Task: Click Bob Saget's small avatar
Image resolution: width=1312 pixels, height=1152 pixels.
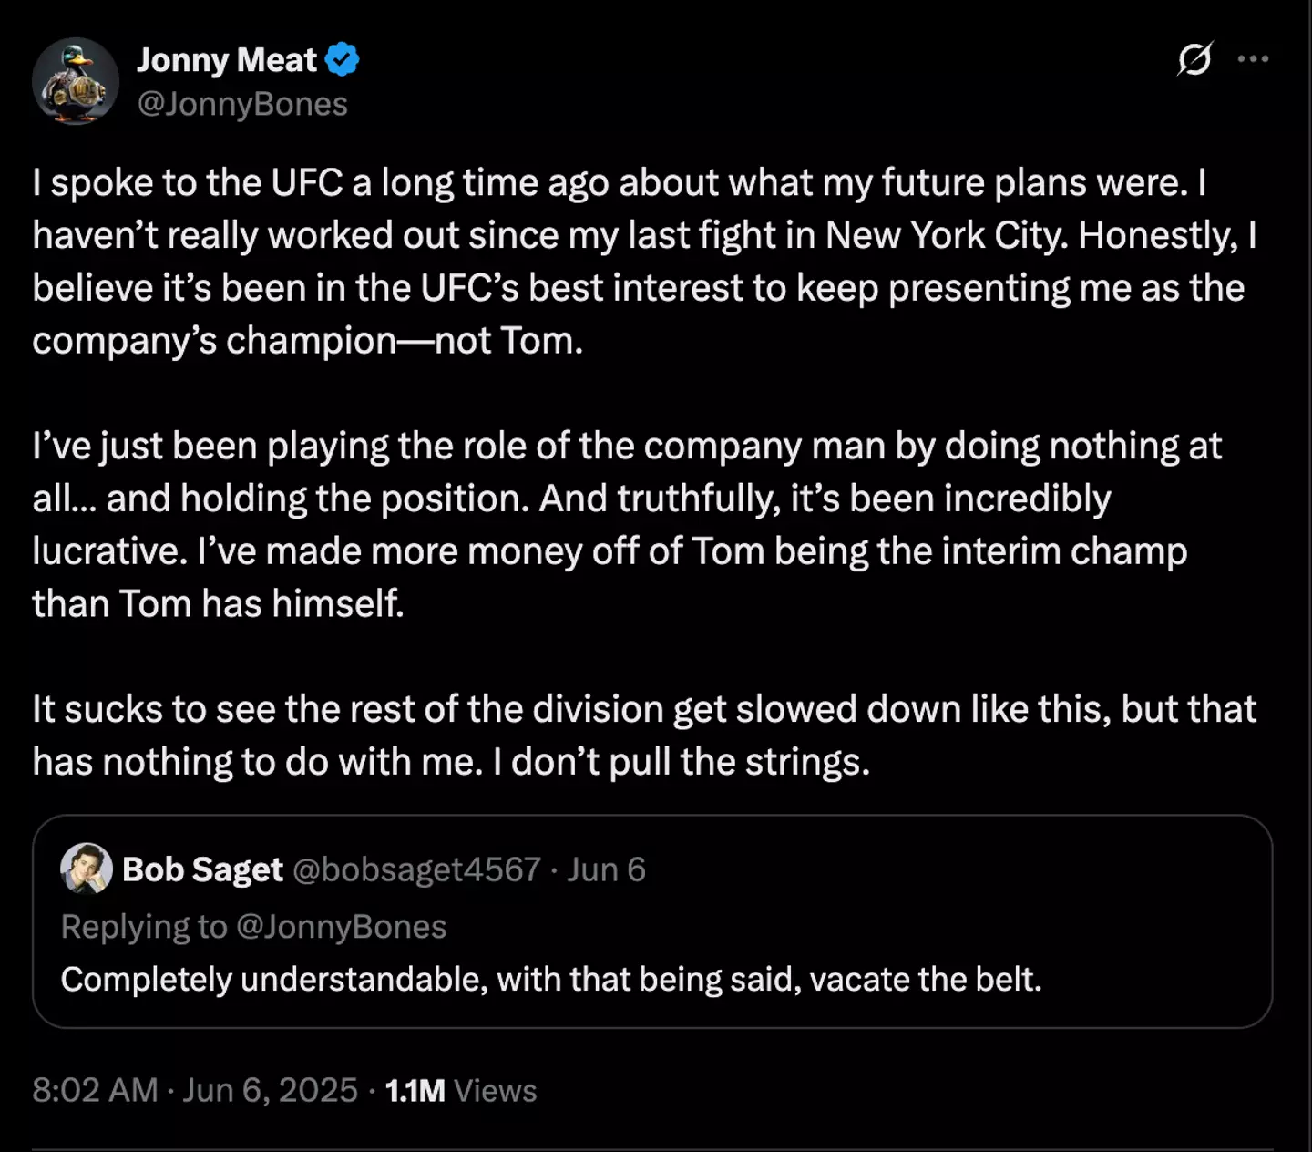Action: (x=86, y=869)
